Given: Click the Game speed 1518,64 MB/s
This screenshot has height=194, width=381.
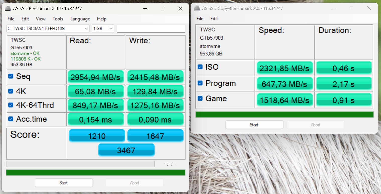Looking at the screenshot, I should 285,100.
